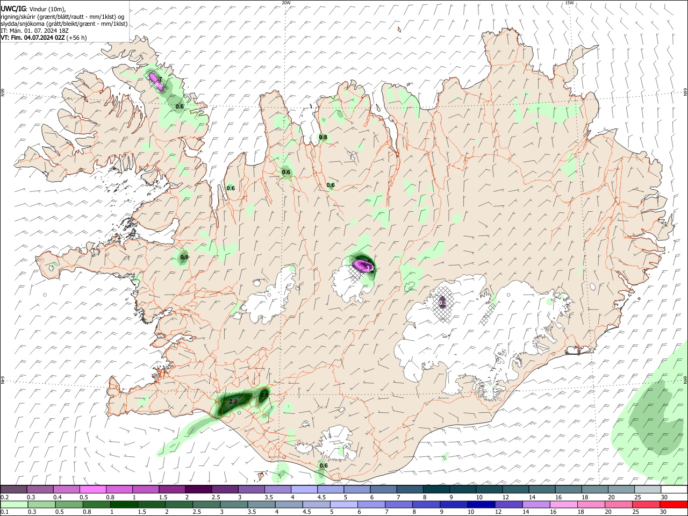Click the '20W' longitude label
The width and height of the screenshot is (688, 516).
tap(286, 3)
